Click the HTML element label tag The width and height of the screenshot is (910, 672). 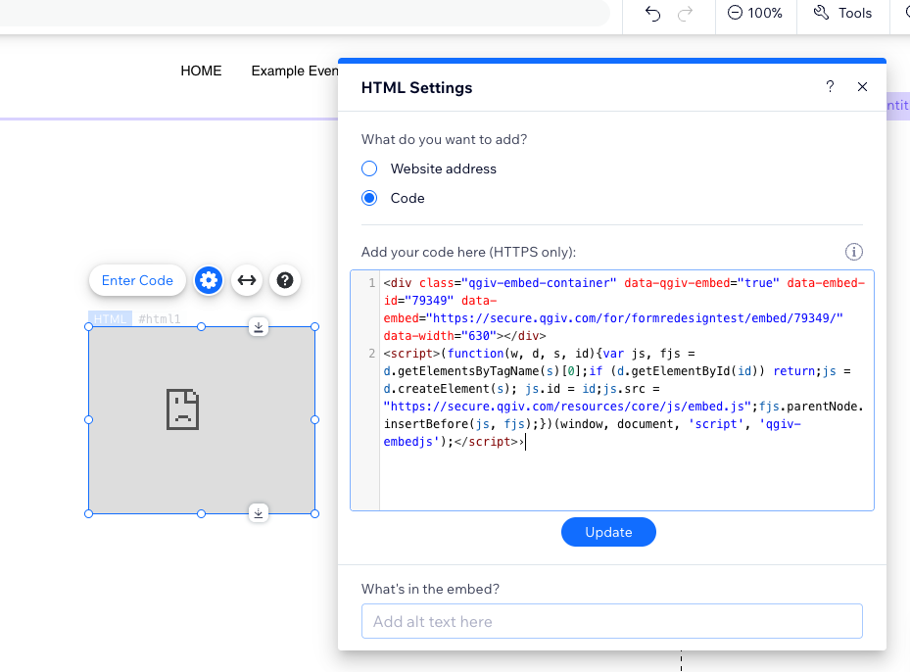click(x=111, y=318)
